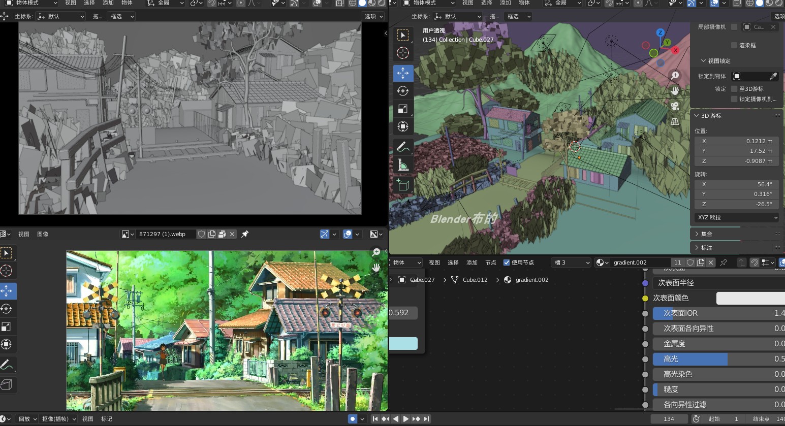The height and width of the screenshot is (426, 785).
Task: Click the blue Z axis on the navigation gizmo
Action: [x=660, y=32]
